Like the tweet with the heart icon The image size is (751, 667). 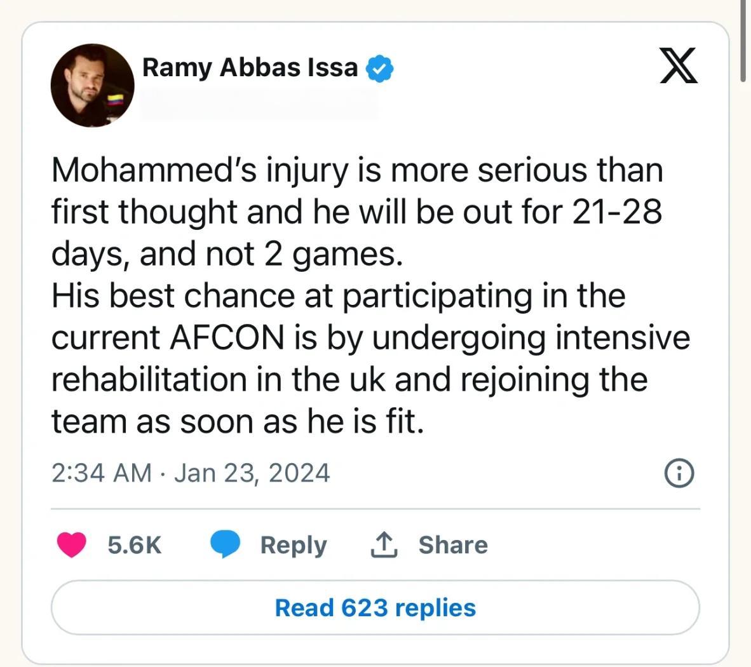(72, 545)
